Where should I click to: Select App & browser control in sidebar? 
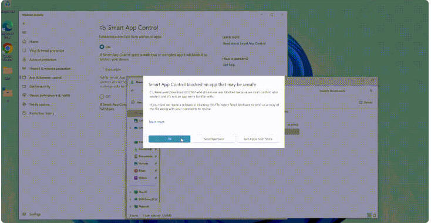click(42, 77)
